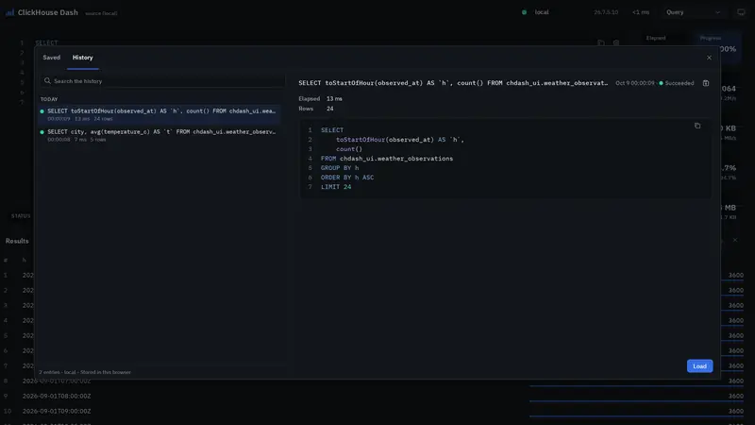
Task: Click the Elapsed 13 ms value
Action: coord(334,98)
